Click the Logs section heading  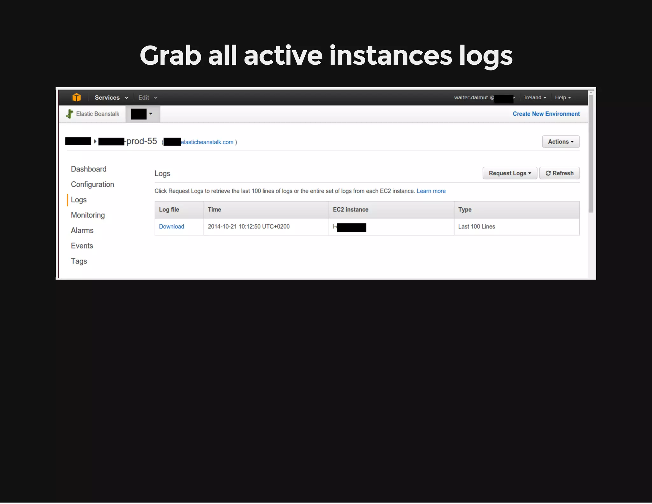162,174
